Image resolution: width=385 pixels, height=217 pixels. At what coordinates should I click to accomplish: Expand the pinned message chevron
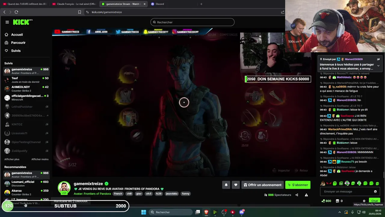point(378,66)
